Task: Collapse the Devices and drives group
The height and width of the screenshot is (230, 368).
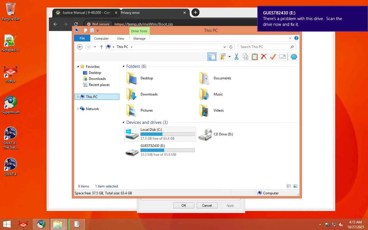Action: (x=123, y=122)
